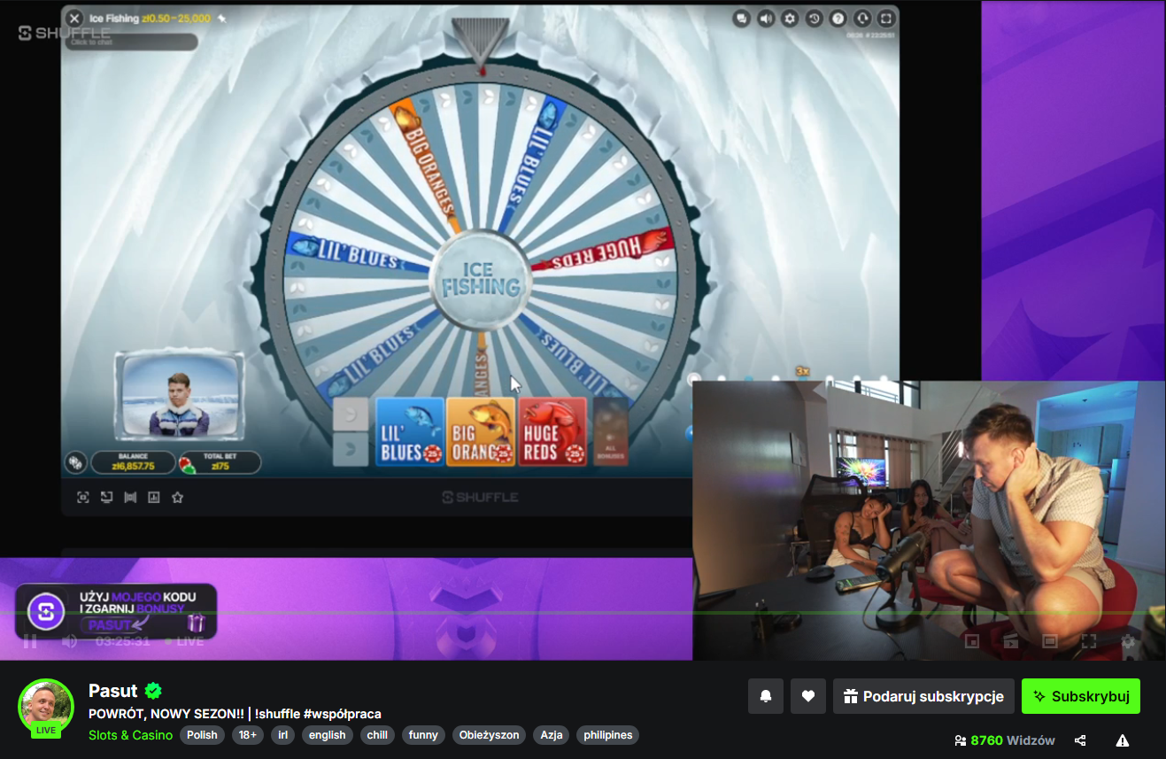1166x759 pixels.
Task: Click the upper gray arrow button beside the bet cards
Action: pos(351,414)
